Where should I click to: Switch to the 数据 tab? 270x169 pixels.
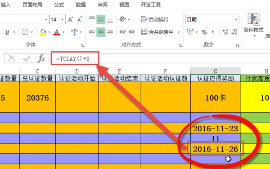pos(81,5)
